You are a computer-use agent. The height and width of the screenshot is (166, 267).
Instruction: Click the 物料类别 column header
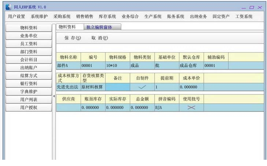coord(142,57)
